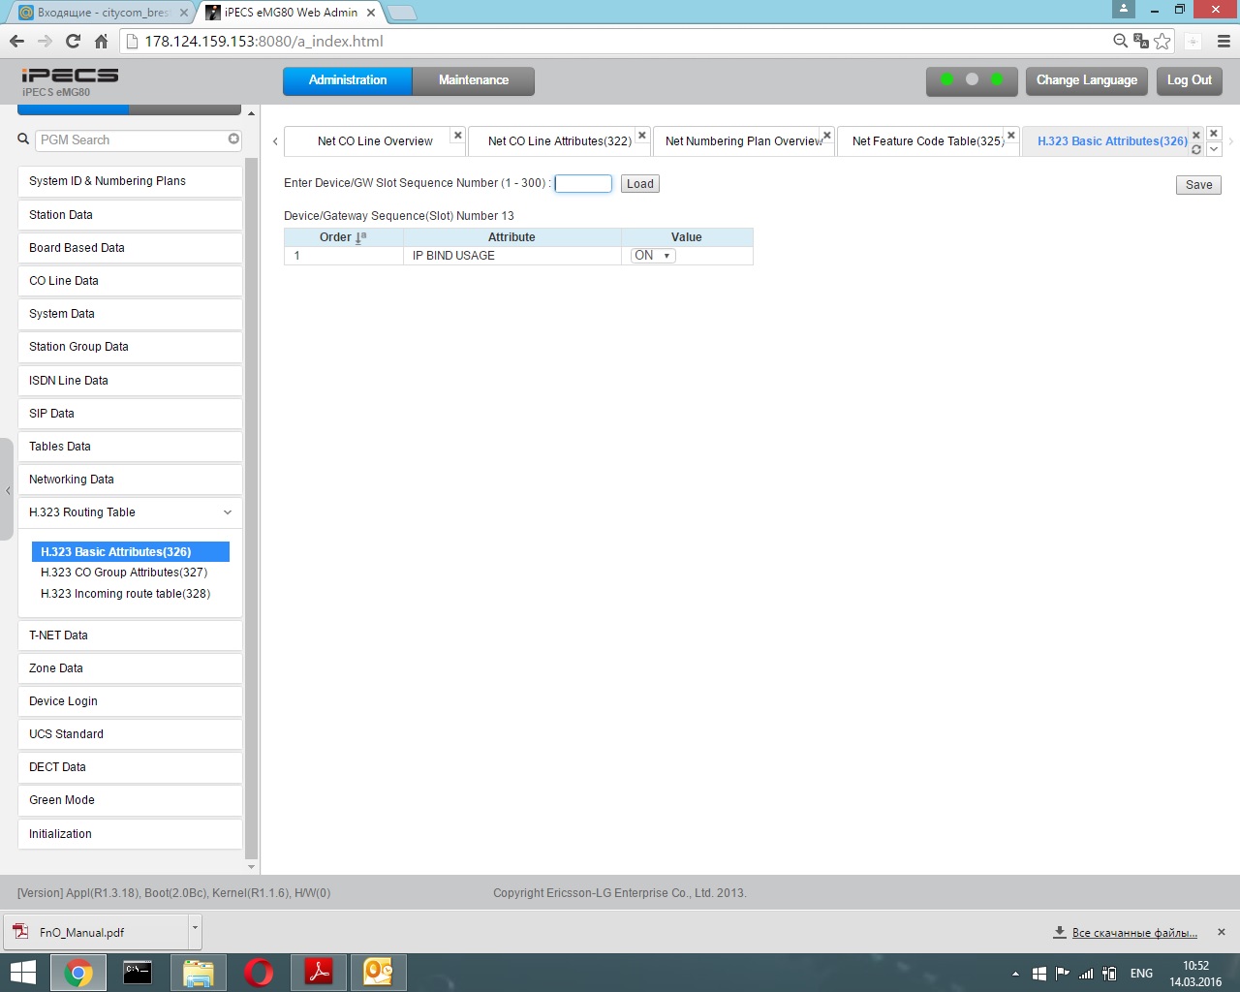Image resolution: width=1240 pixels, height=992 pixels.
Task: Refresh the H.323 Basic Attributes tab
Action: pyautogui.click(x=1196, y=150)
